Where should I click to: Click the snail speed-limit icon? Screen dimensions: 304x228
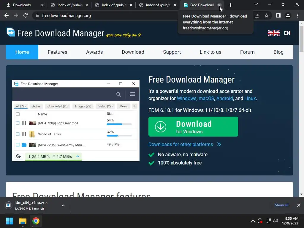(18, 156)
